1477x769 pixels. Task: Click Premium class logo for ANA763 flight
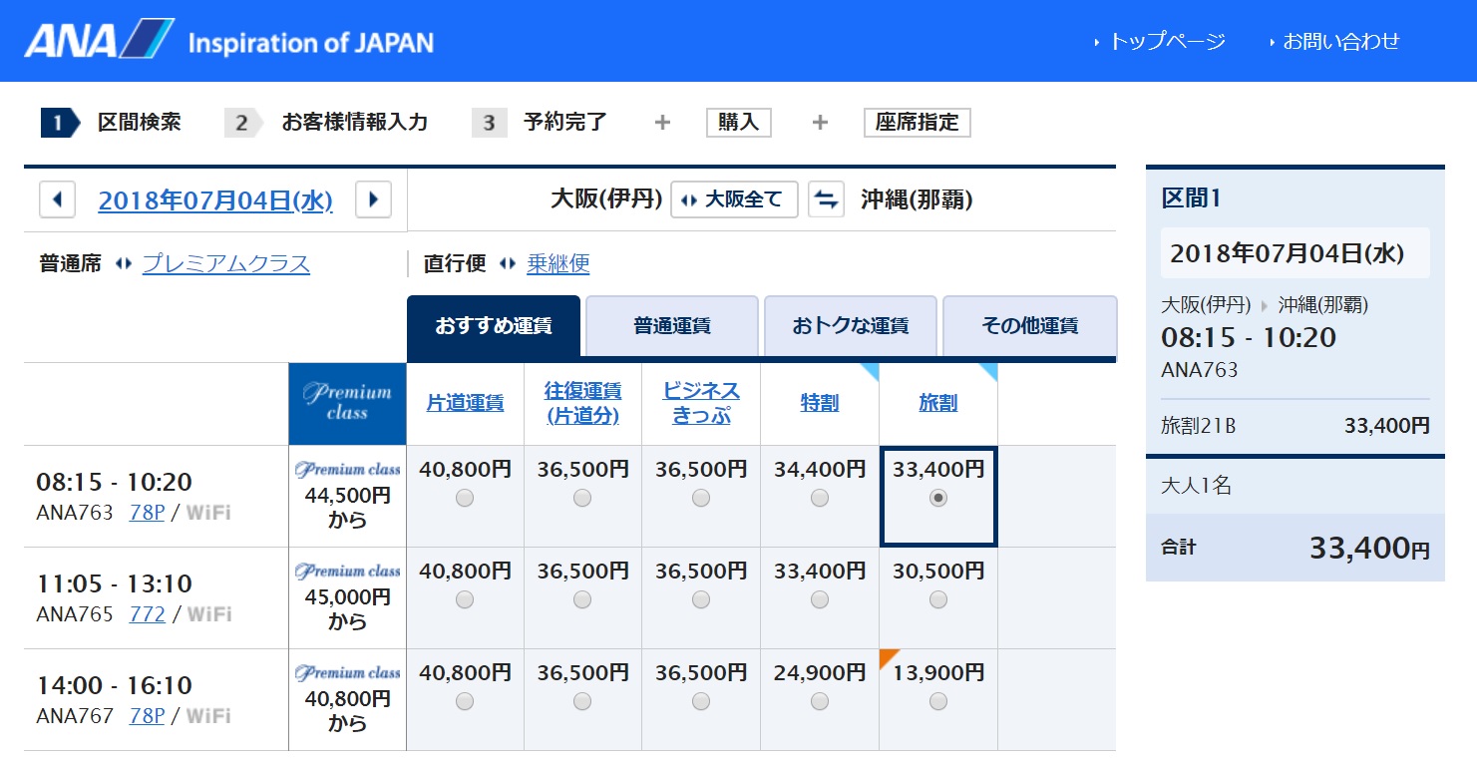[x=347, y=470]
